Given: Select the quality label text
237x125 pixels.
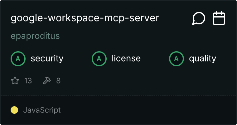Looking at the screenshot, I should [x=203, y=58].
